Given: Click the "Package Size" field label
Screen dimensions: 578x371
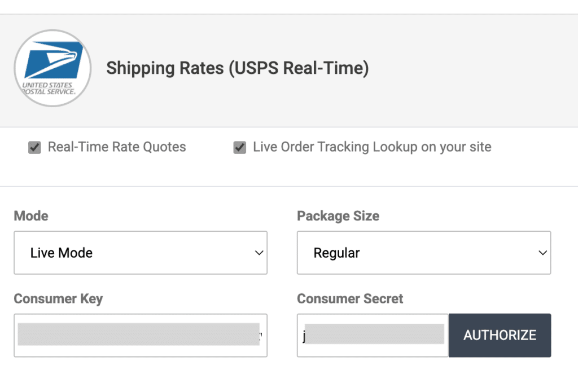Looking at the screenshot, I should coord(338,216).
